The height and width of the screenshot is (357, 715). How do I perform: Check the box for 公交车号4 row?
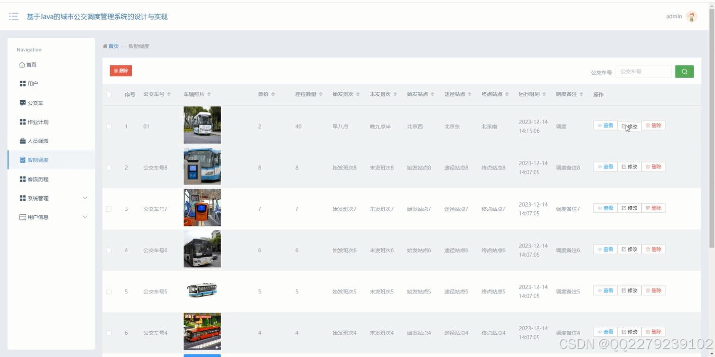click(x=109, y=333)
